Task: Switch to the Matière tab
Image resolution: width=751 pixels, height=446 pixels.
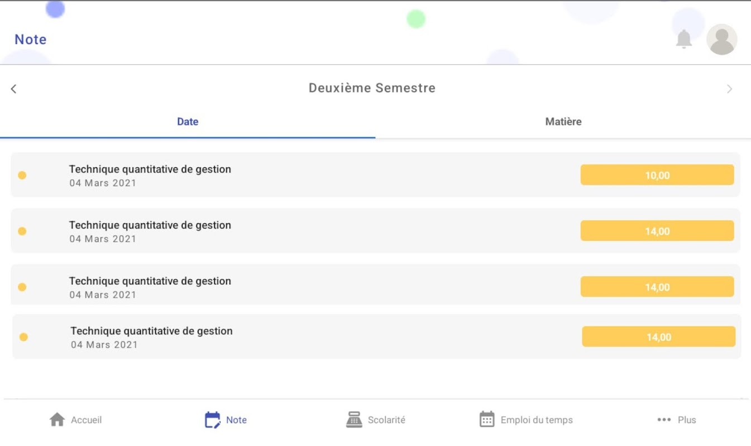Action: (563, 122)
